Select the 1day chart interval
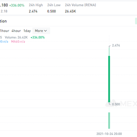This screenshot has width=137, height=137. pyautogui.click(x=27, y=31)
